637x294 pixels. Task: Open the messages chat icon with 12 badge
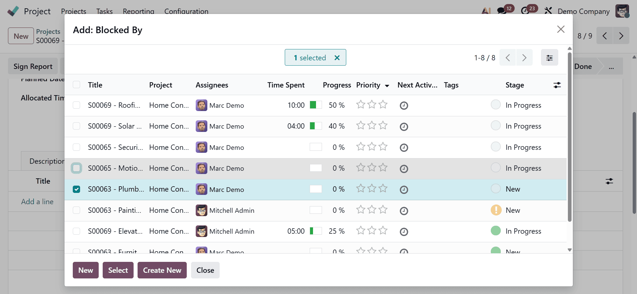pos(502,11)
